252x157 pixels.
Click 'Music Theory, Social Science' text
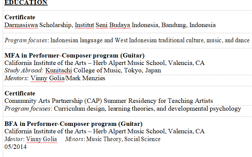coord(123,139)
